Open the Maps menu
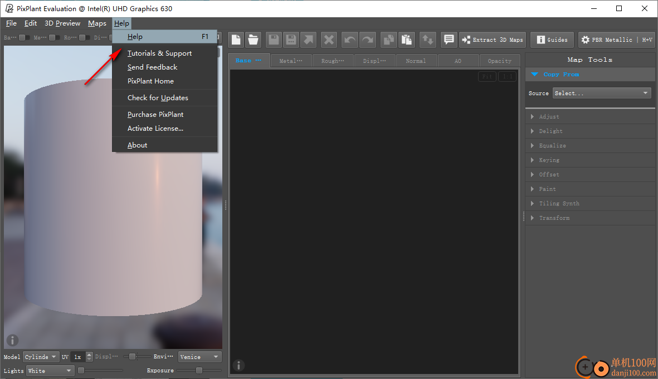The height and width of the screenshot is (379, 658). click(97, 23)
